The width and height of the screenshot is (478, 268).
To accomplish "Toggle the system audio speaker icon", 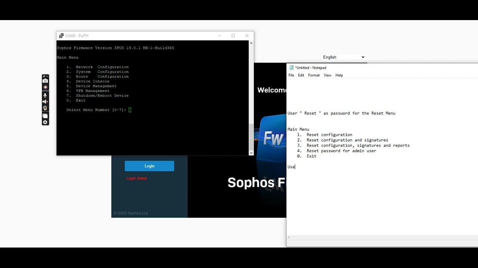I will pyautogui.click(x=45, y=102).
